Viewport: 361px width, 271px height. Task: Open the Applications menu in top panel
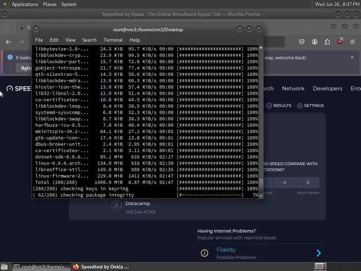(25, 4)
